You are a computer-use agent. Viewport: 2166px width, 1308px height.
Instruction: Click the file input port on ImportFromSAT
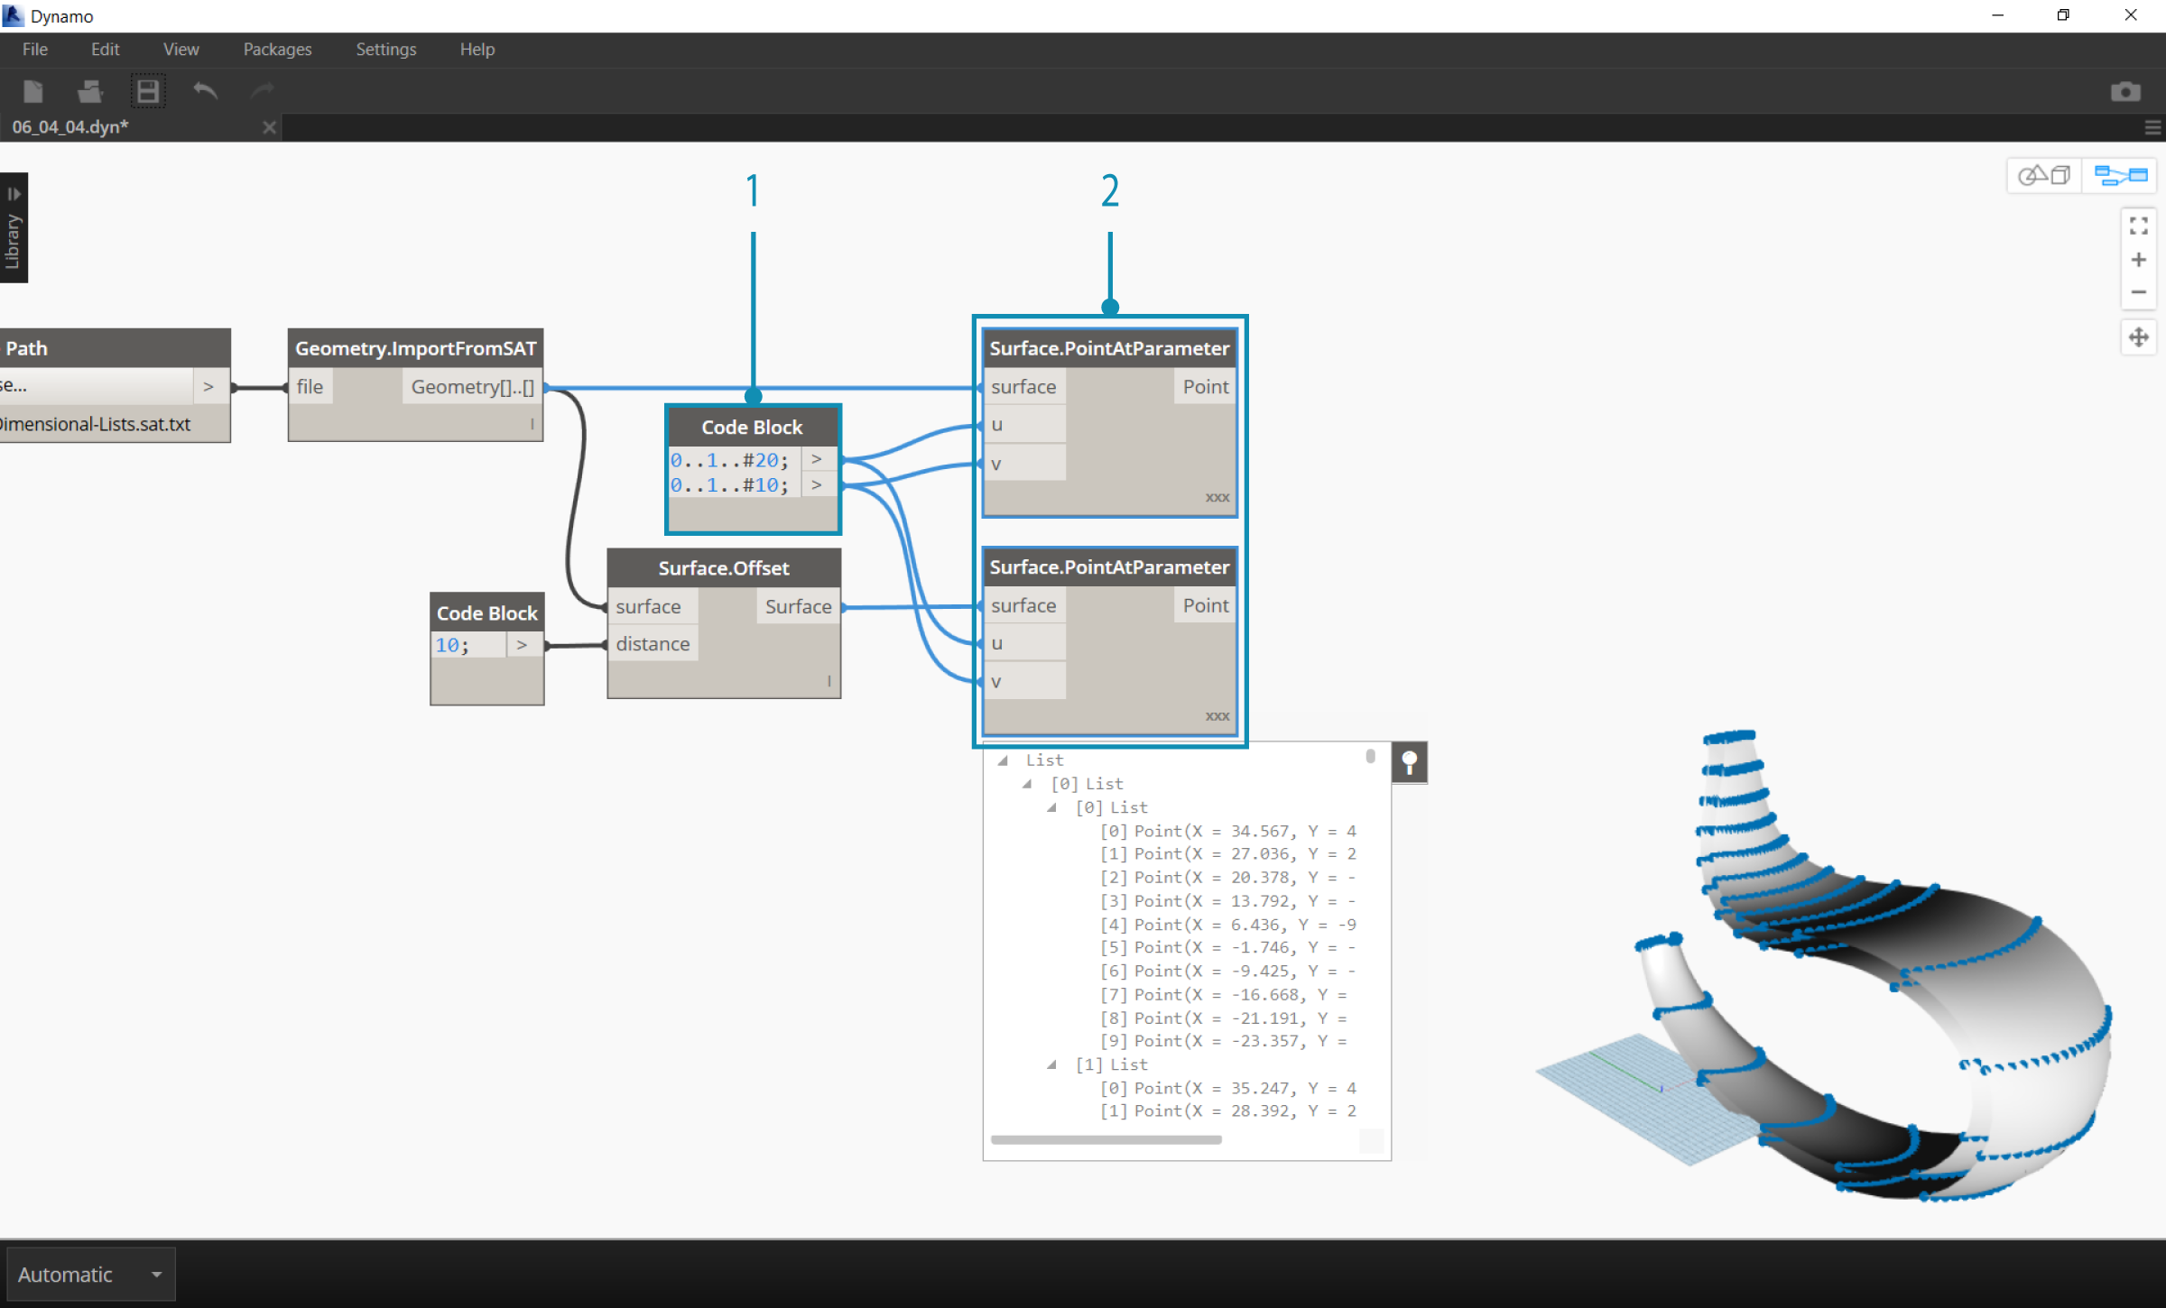coord(309,387)
